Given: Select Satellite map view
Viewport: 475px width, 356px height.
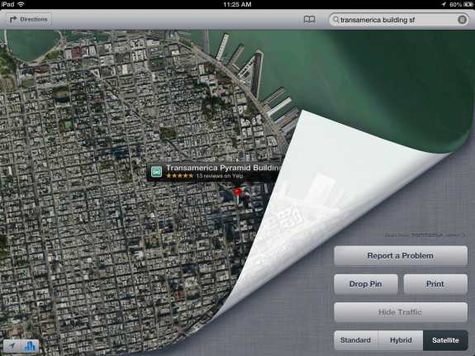Looking at the screenshot, I should click(x=445, y=340).
